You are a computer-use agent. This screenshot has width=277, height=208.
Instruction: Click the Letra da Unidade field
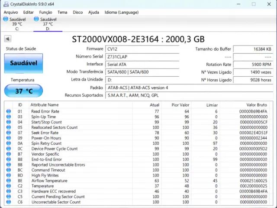point(142,80)
